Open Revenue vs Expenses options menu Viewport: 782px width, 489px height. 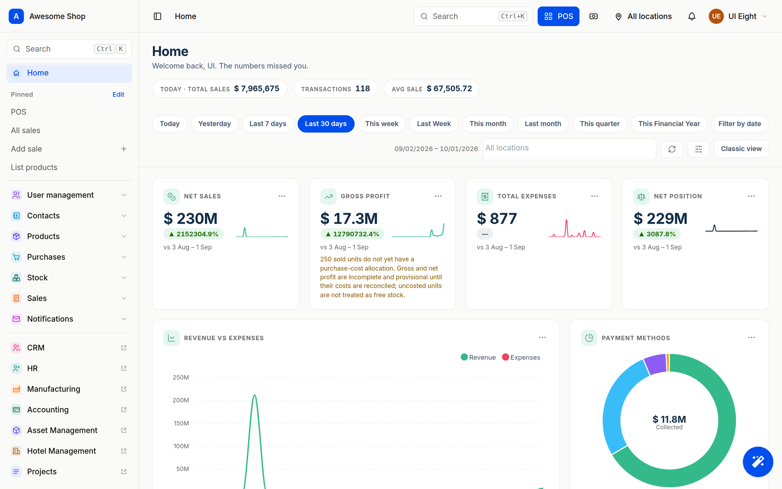click(x=543, y=338)
